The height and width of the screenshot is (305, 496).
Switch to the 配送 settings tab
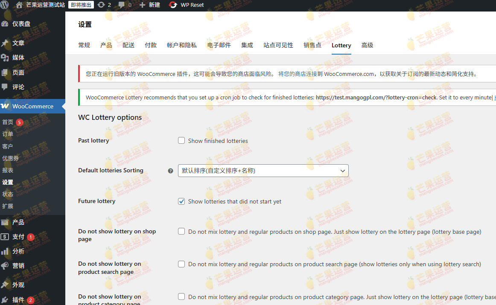pos(128,45)
